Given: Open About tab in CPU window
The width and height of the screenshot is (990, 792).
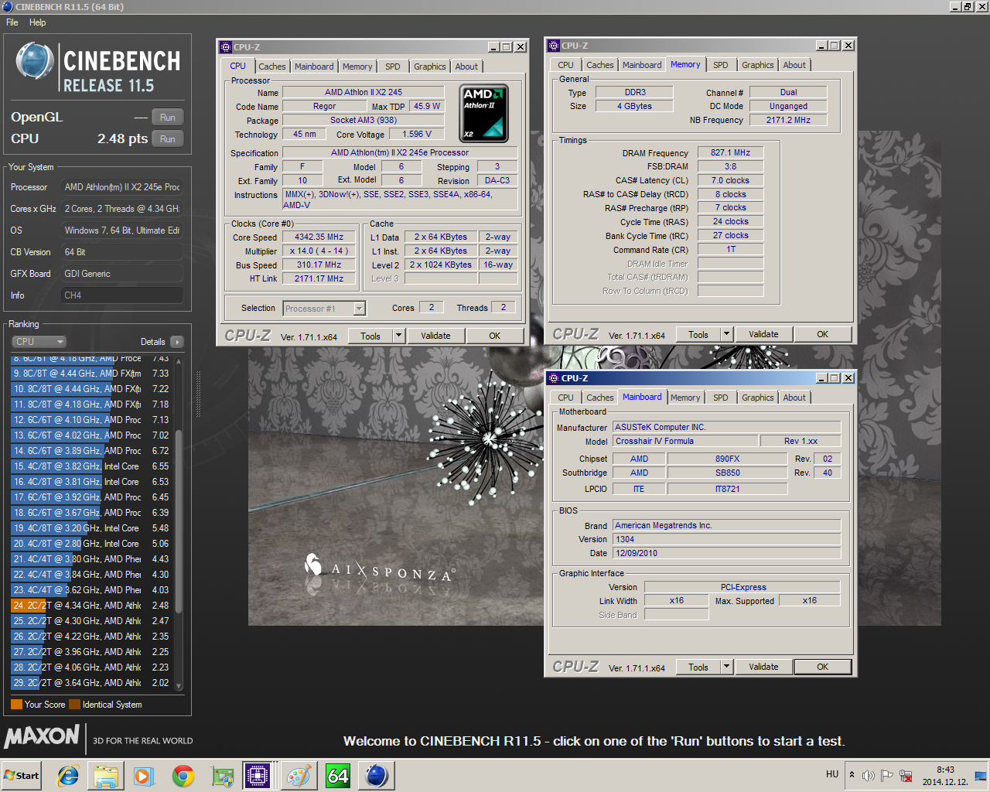Looking at the screenshot, I should (466, 67).
